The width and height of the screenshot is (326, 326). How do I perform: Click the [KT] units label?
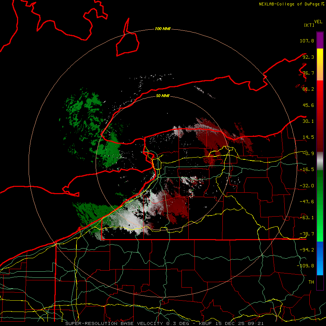(x=309, y=25)
